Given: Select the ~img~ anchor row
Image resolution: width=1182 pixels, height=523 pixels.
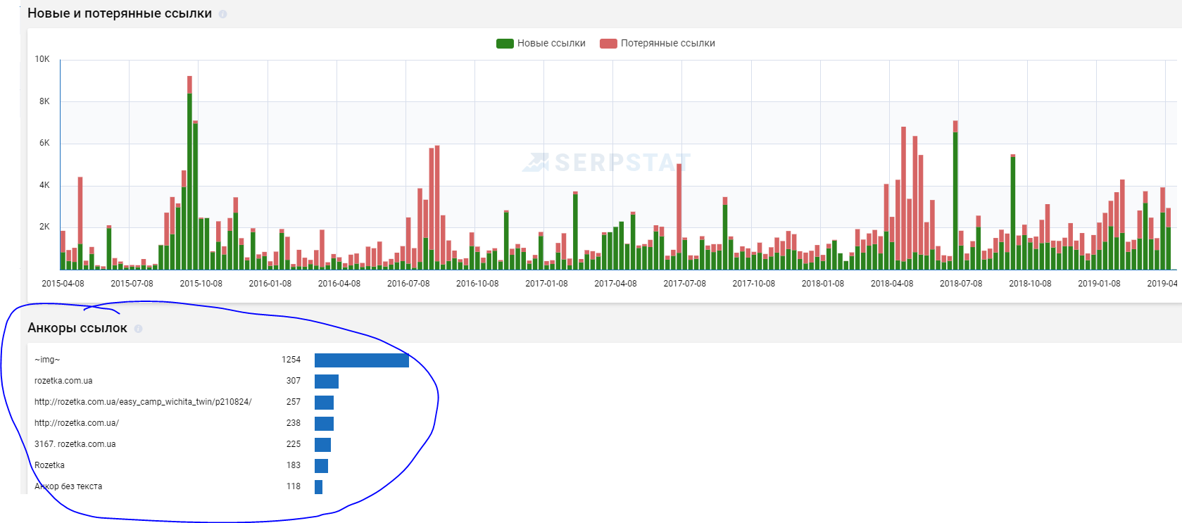Looking at the screenshot, I should point(222,360).
